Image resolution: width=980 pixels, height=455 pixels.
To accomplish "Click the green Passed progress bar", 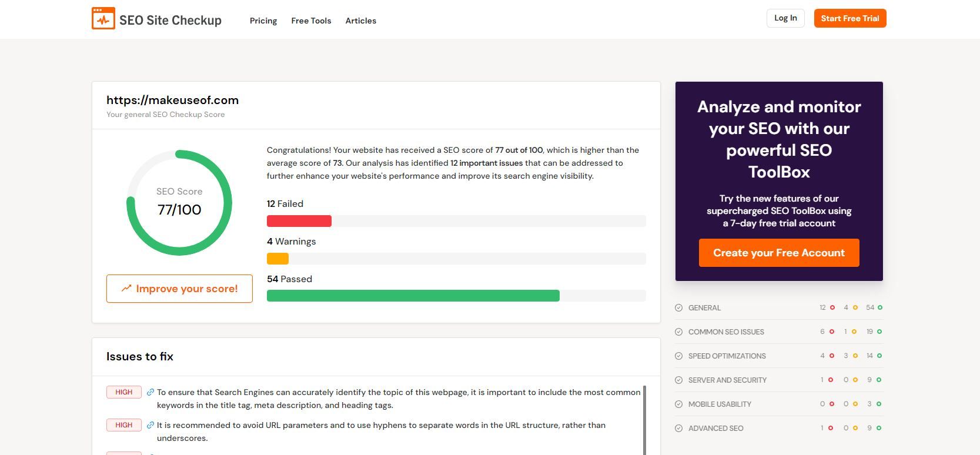I will point(413,296).
